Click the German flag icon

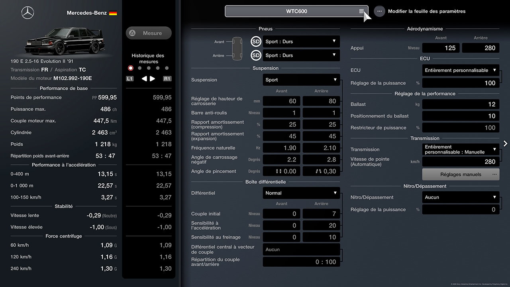(x=113, y=13)
